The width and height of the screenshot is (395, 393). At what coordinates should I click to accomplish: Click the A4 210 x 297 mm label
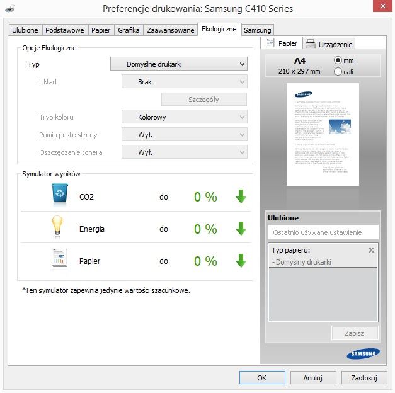[x=299, y=66]
